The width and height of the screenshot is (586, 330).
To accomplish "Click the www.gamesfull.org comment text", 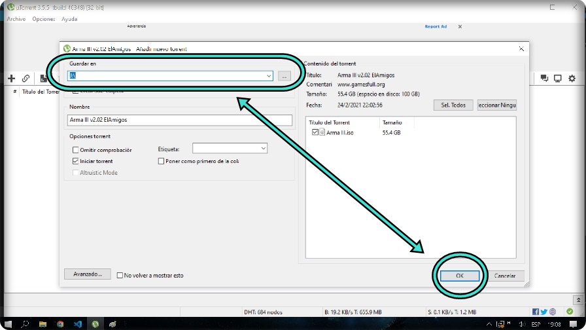I will click(361, 84).
